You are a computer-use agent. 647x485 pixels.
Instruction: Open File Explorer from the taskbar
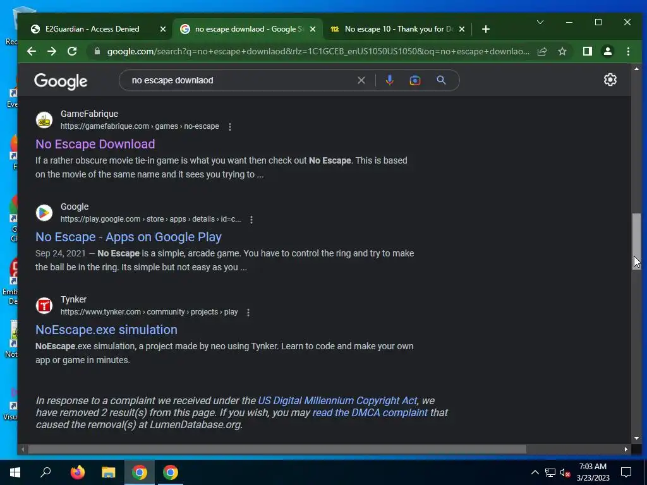pyautogui.click(x=108, y=472)
